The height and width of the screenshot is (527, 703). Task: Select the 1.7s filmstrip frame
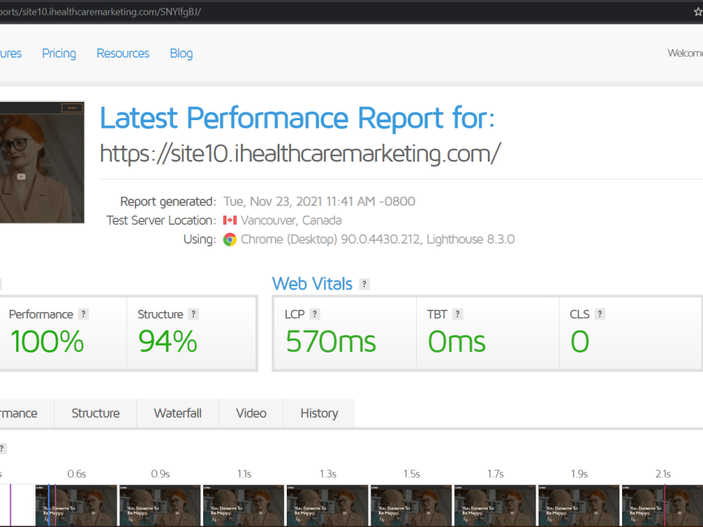pos(496,505)
